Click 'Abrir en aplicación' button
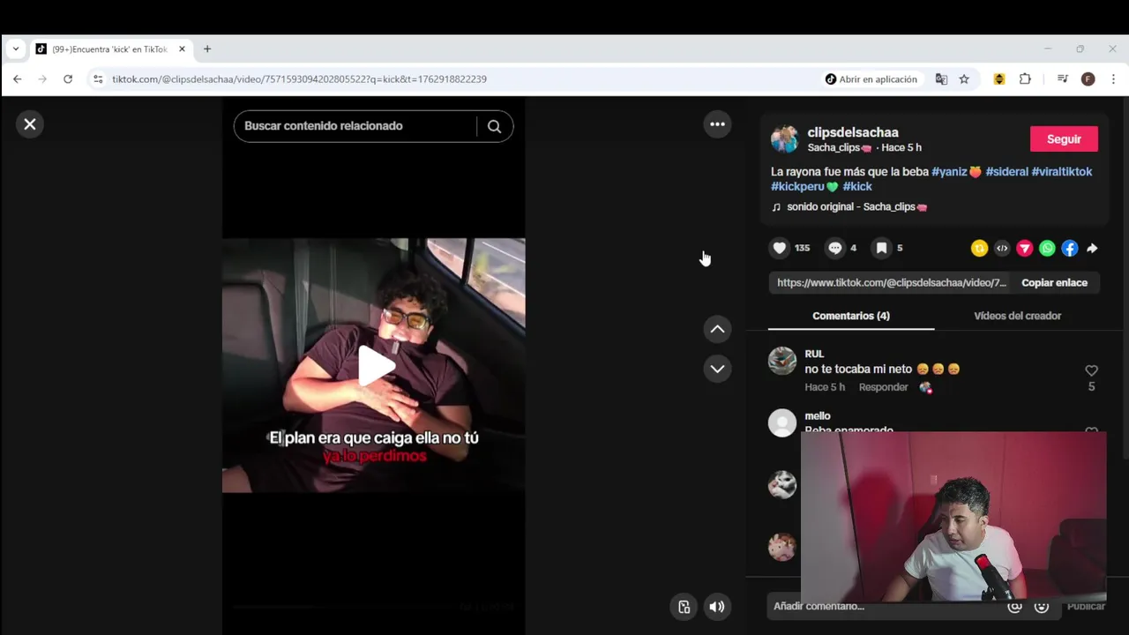This screenshot has height=635, width=1129. pos(871,79)
